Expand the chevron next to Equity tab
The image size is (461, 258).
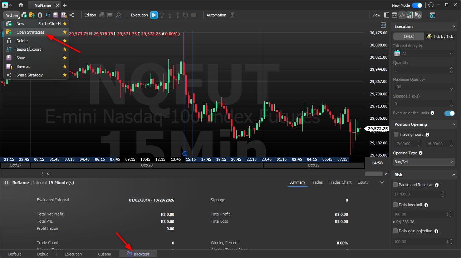[382, 183]
